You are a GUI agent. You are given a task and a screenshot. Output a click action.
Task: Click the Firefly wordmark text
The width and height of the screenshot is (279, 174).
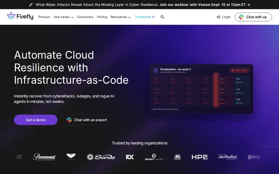click(x=25, y=17)
